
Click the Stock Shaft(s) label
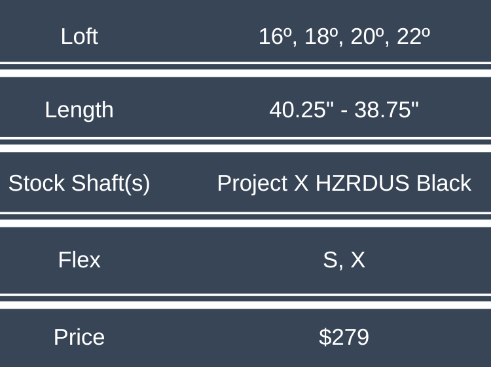79,183
